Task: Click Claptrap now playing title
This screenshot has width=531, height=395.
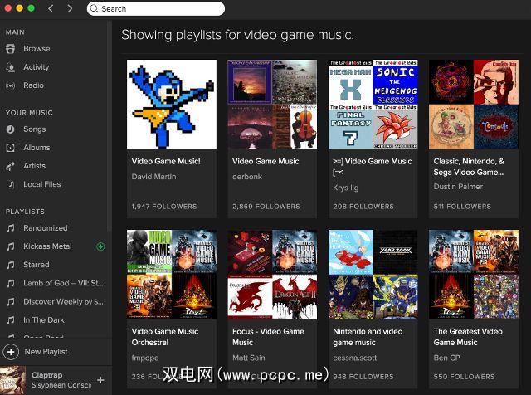Action: click(x=47, y=375)
